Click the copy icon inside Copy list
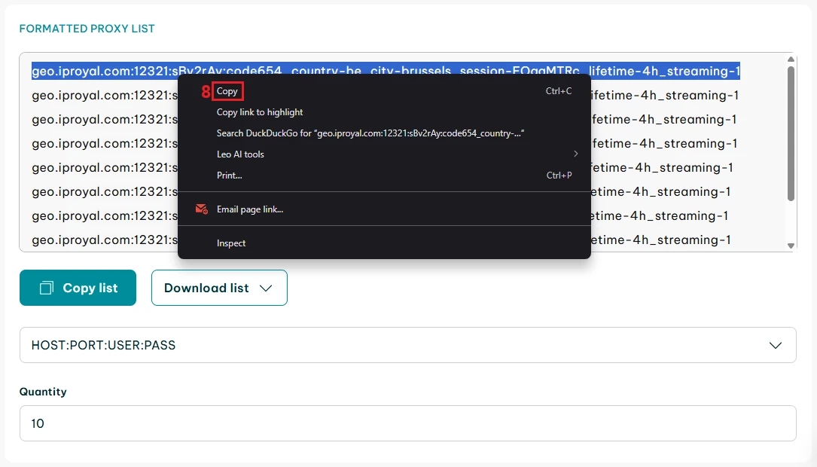 47,288
